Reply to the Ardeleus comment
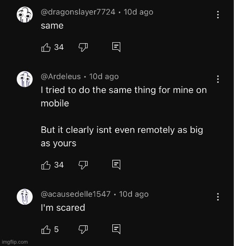This screenshot has height=246, width=234. tap(117, 165)
